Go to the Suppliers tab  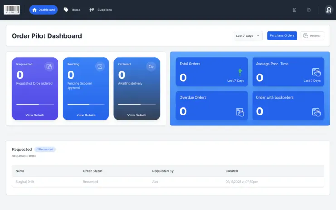pyautogui.click(x=100, y=10)
